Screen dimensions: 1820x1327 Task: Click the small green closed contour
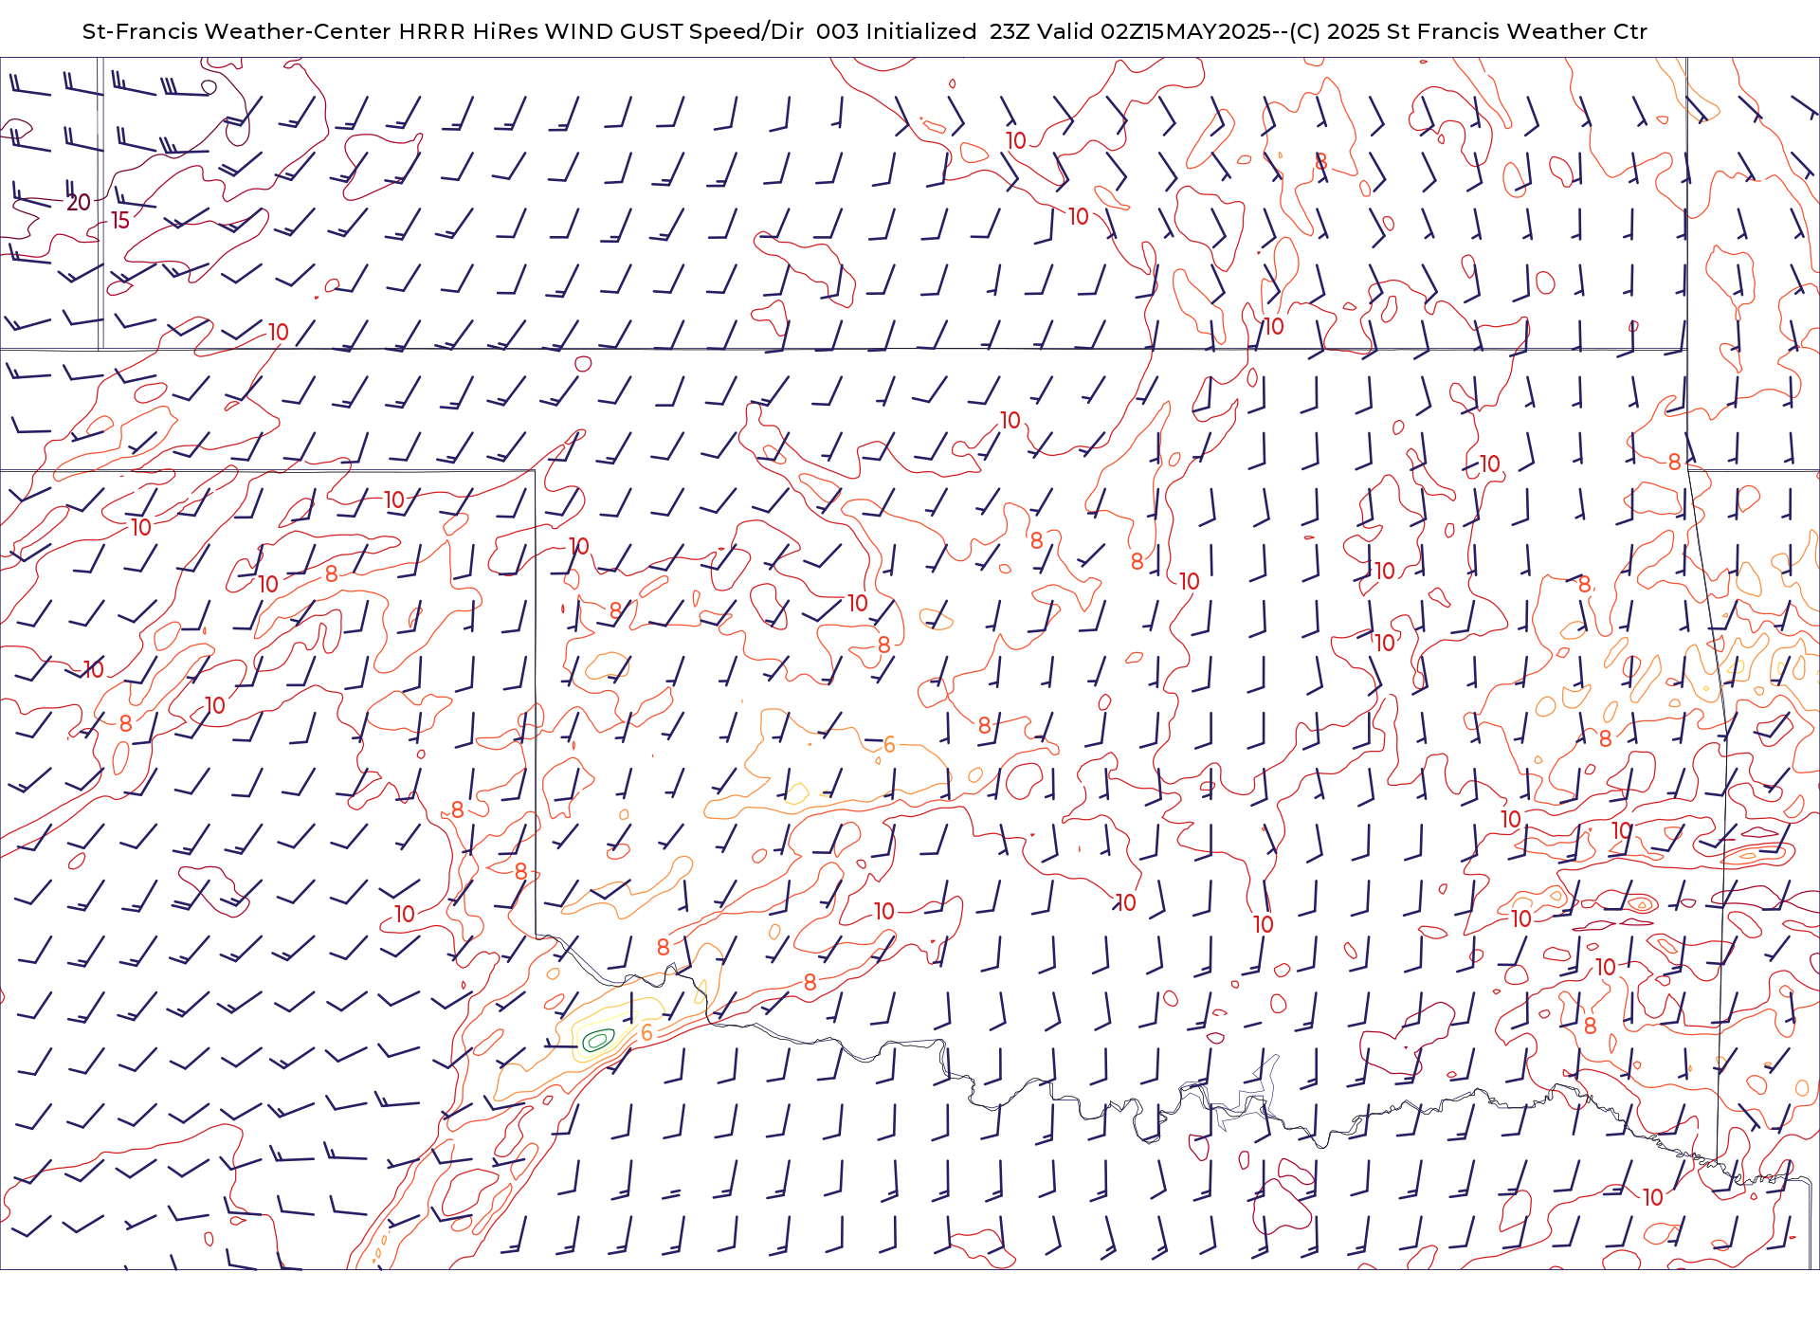point(598,1041)
